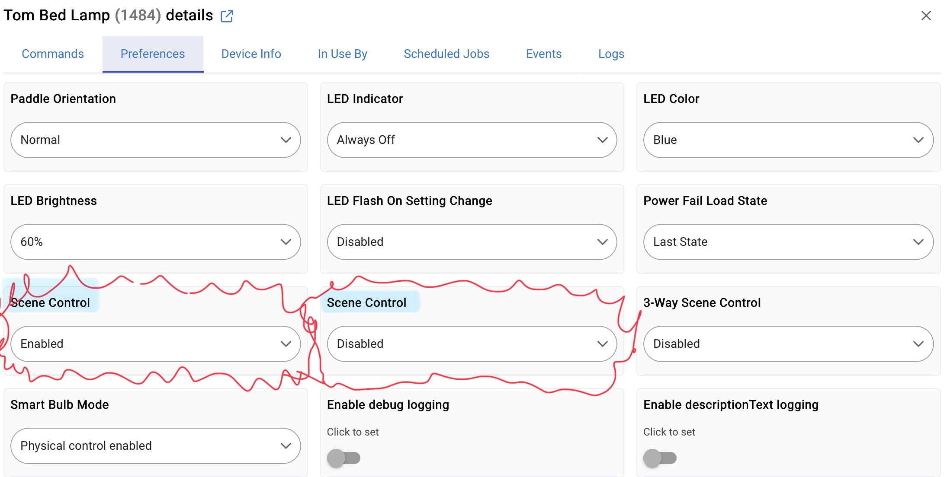Expand LED Flash On Setting Change dropdown
Image resolution: width=947 pixels, height=477 pixels.
(x=472, y=242)
